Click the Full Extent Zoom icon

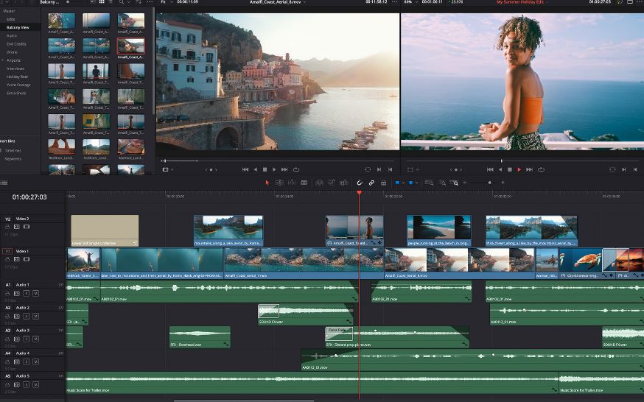(429, 183)
